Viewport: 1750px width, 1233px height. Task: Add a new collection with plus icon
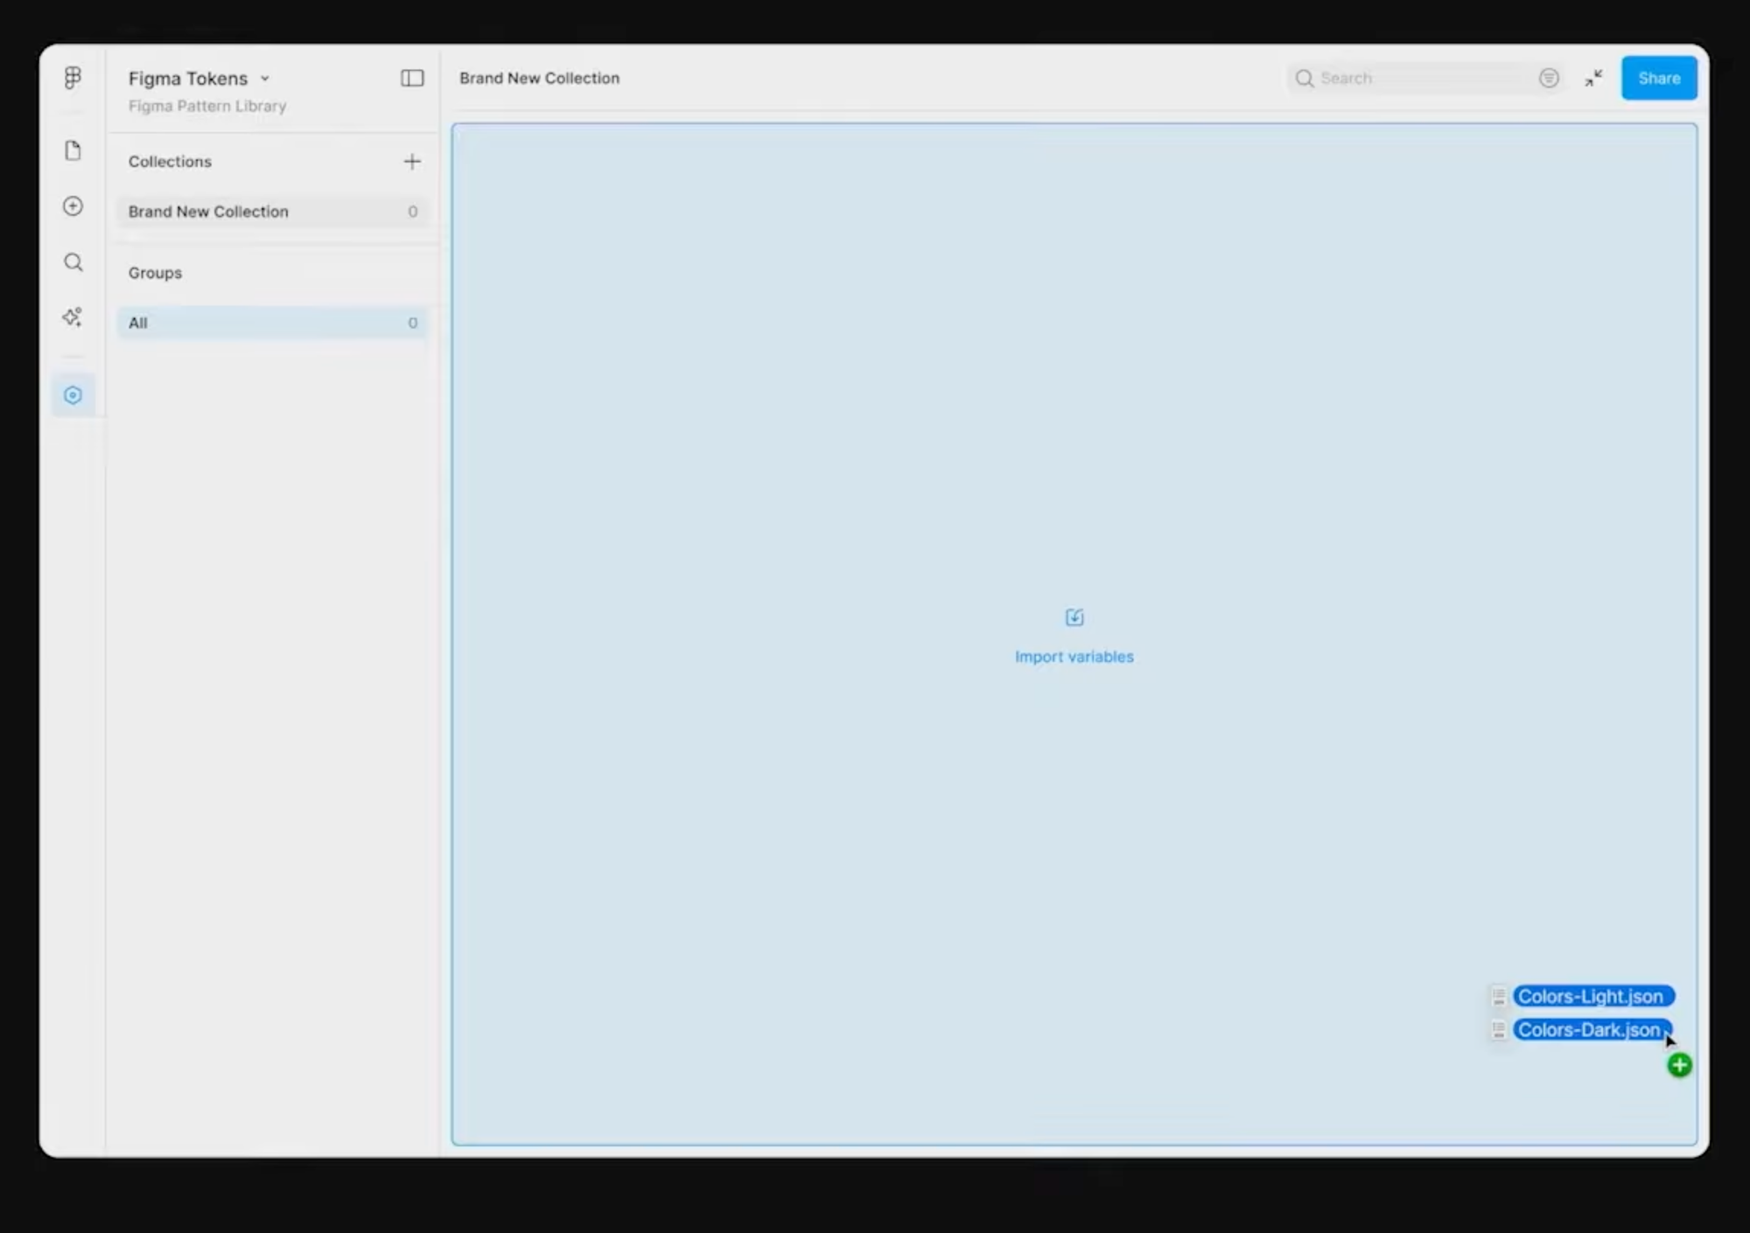(412, 162)
